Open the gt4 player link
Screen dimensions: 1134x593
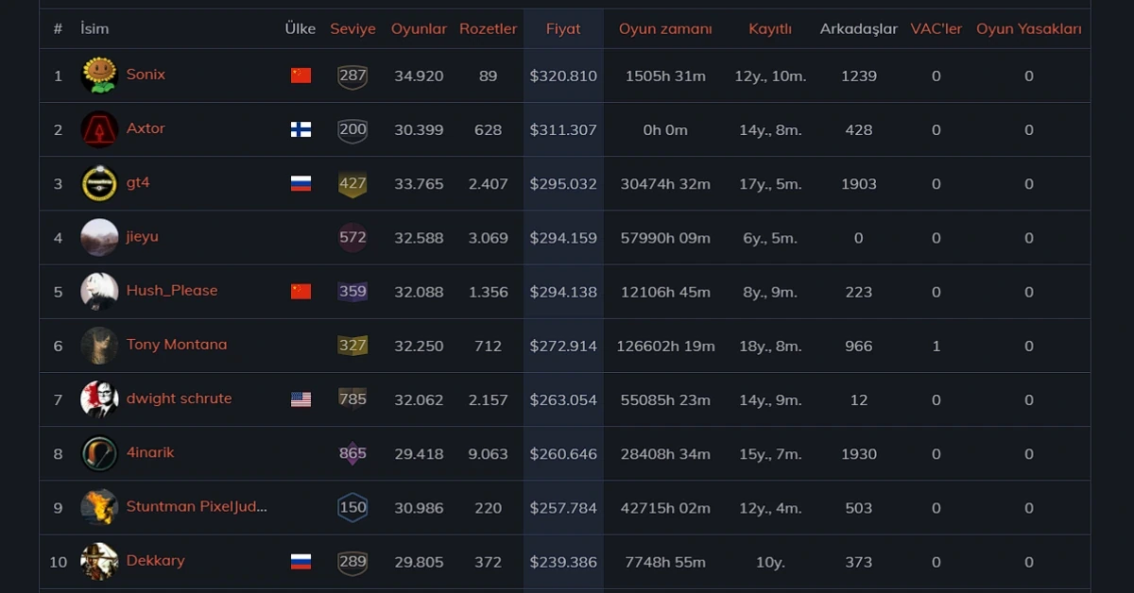[x=138, y=183]
